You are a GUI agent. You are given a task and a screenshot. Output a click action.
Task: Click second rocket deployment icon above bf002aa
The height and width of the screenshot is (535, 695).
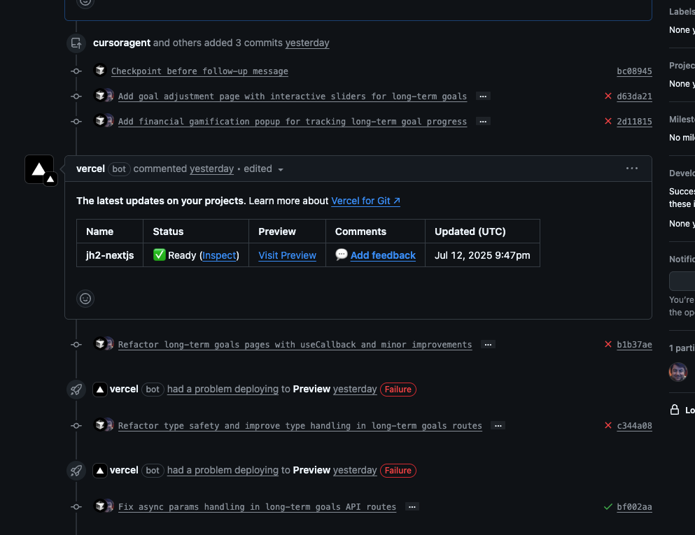click(76, 471)
